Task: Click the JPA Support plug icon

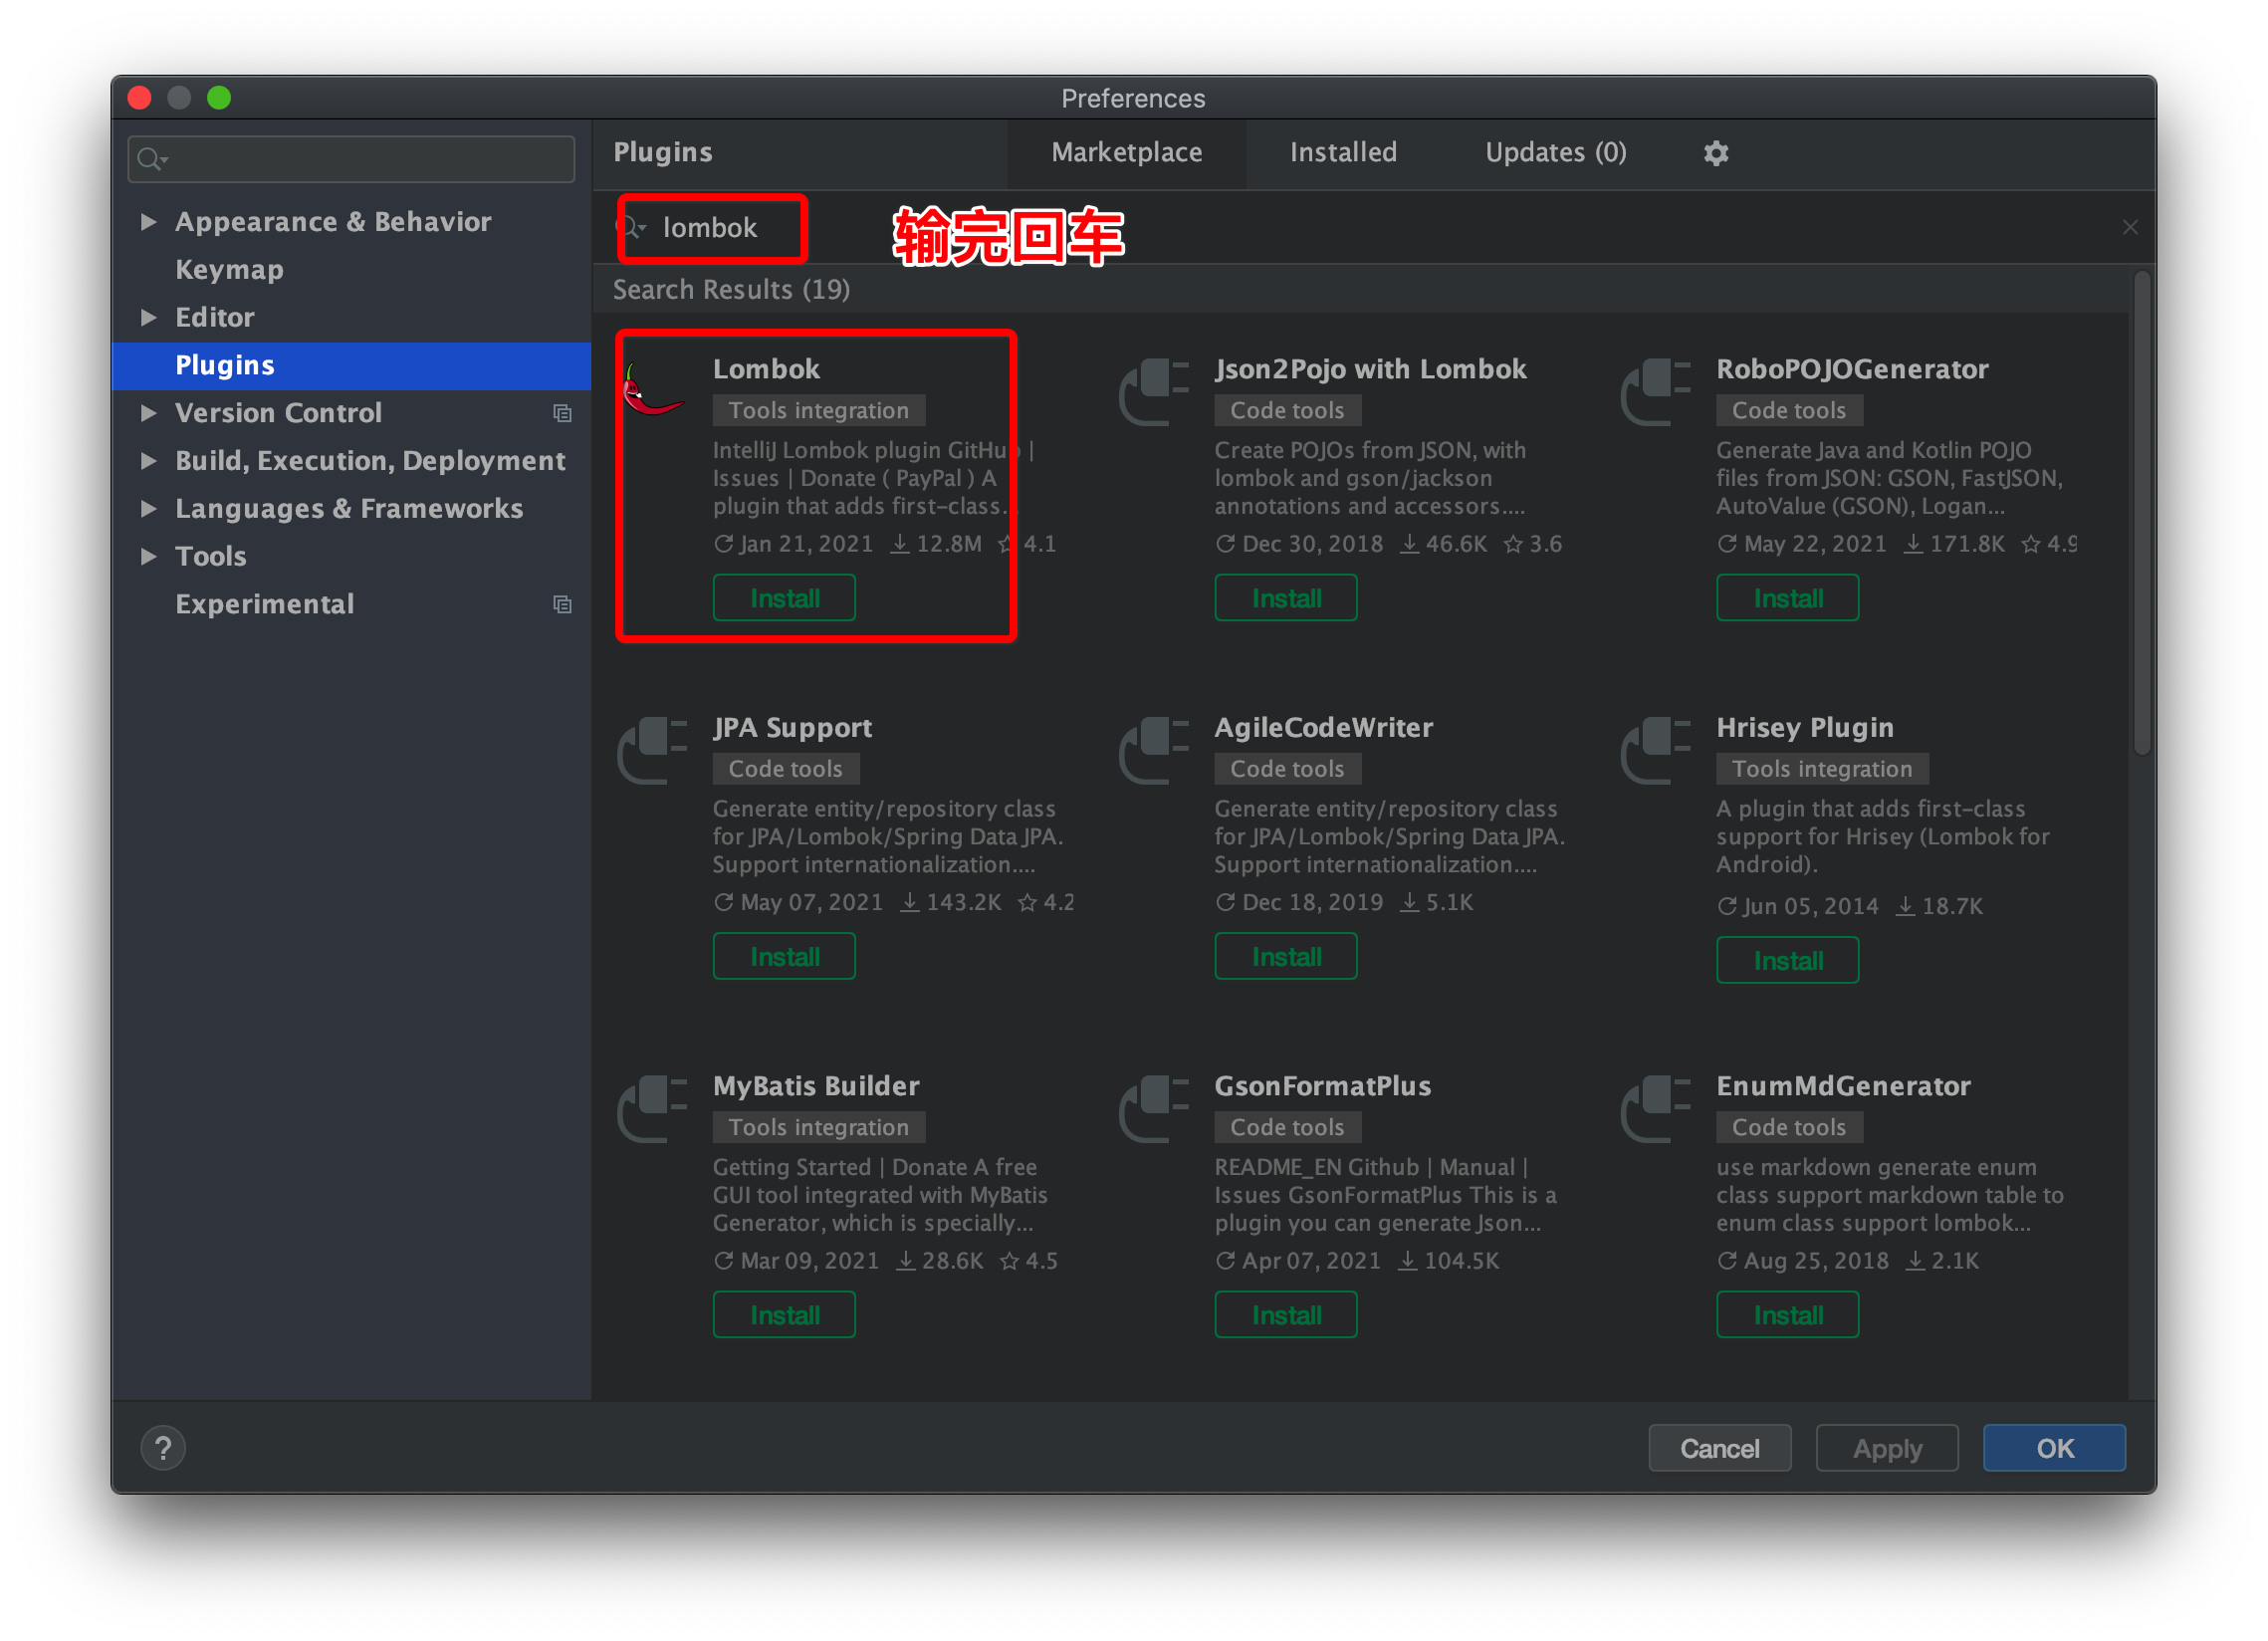Action: tap(652, 750)
